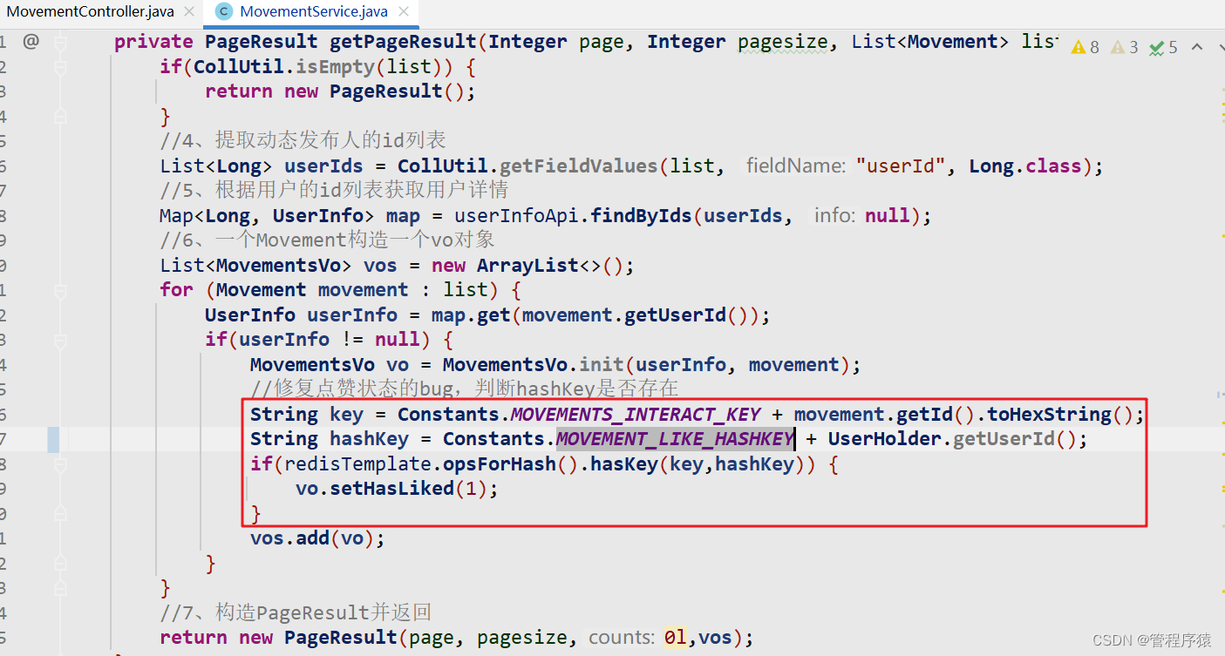Open the 3 weak warnings indicator
The width and height of the screenshot is (1225, 656).
coord(1125,47)
